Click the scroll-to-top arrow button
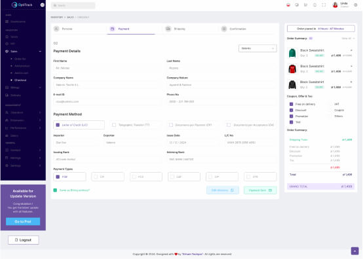This screenshot has width=363, height=259. click(x=354, y=251)
